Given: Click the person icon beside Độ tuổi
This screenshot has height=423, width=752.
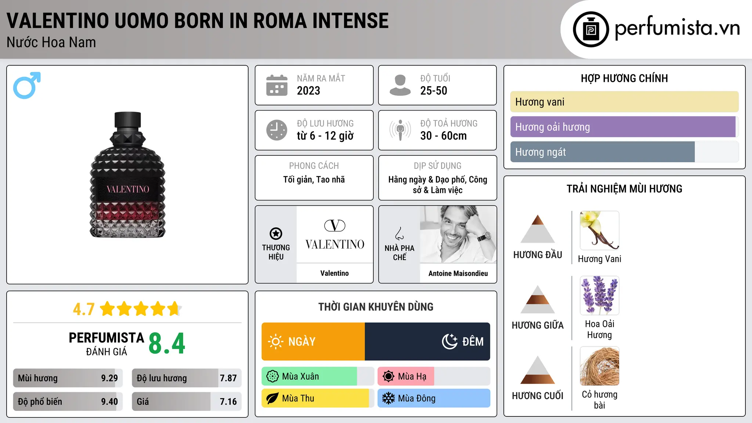Looking at the screenshot, I should click(400, 85).
